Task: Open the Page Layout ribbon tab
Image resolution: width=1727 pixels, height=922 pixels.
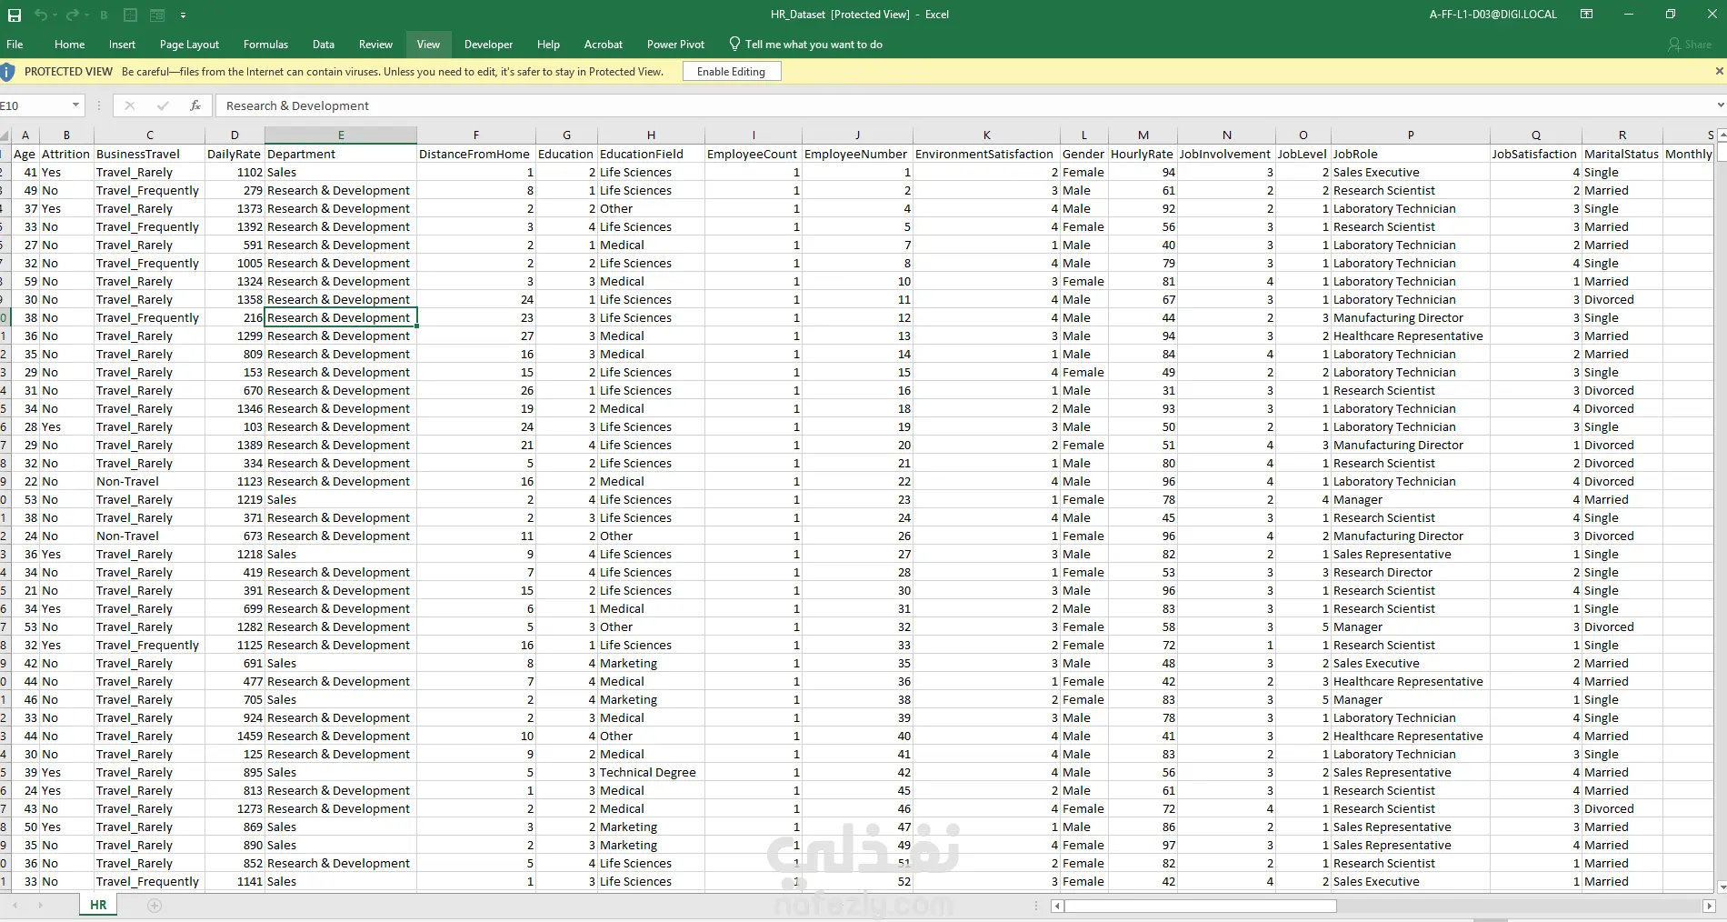Action: pyautogui.click(x=189, y=44)
